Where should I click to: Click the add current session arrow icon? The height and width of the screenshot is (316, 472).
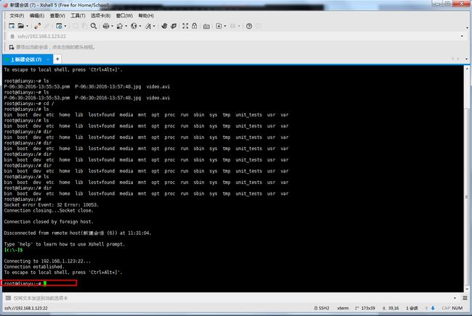[12, 47]
